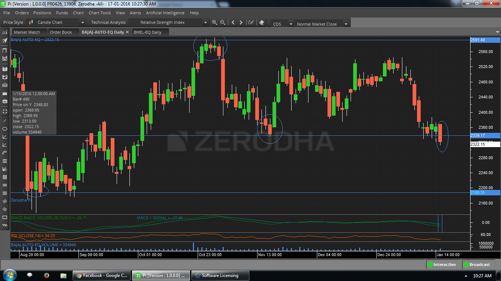Screen dimensions: 501x281
Task: Open the Candle Chart price style dropdown
Action: tap(83, 23)
